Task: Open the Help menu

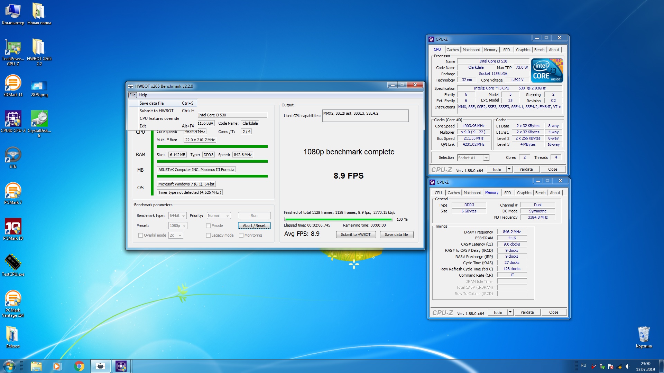Action: tap(143, 95)
